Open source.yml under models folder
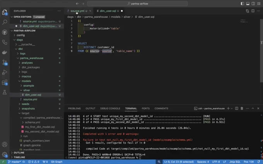This screenshot has height=164, width=263. 30,100
